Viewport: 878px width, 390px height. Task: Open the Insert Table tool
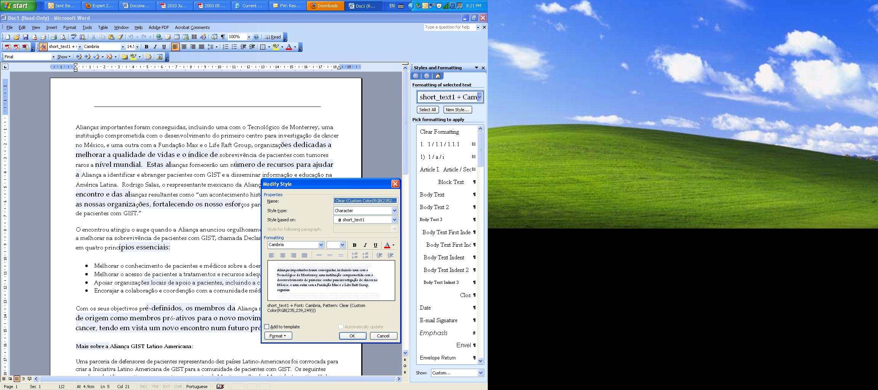pyautogui.click(x=176, y=37)
